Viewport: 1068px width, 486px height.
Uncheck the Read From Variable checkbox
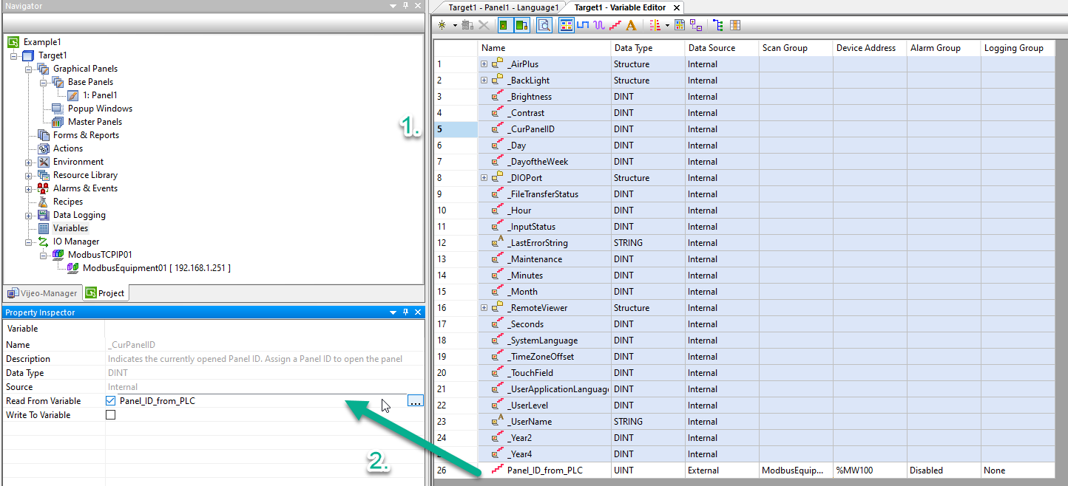[111, 401]
